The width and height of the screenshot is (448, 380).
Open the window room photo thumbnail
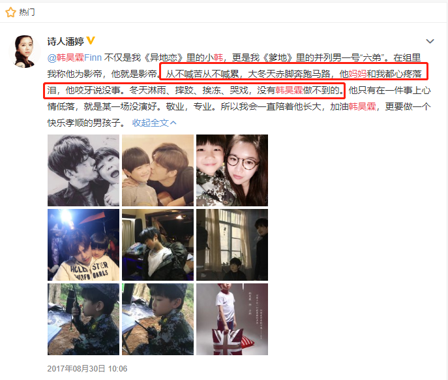pyautogui.click(x=232, y=245)
